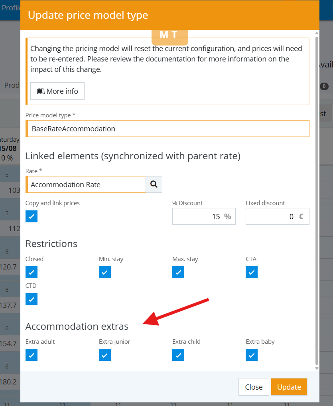Open the Price model type dropdown
Screen dimensions: 333x406
[x=167, y=129]
